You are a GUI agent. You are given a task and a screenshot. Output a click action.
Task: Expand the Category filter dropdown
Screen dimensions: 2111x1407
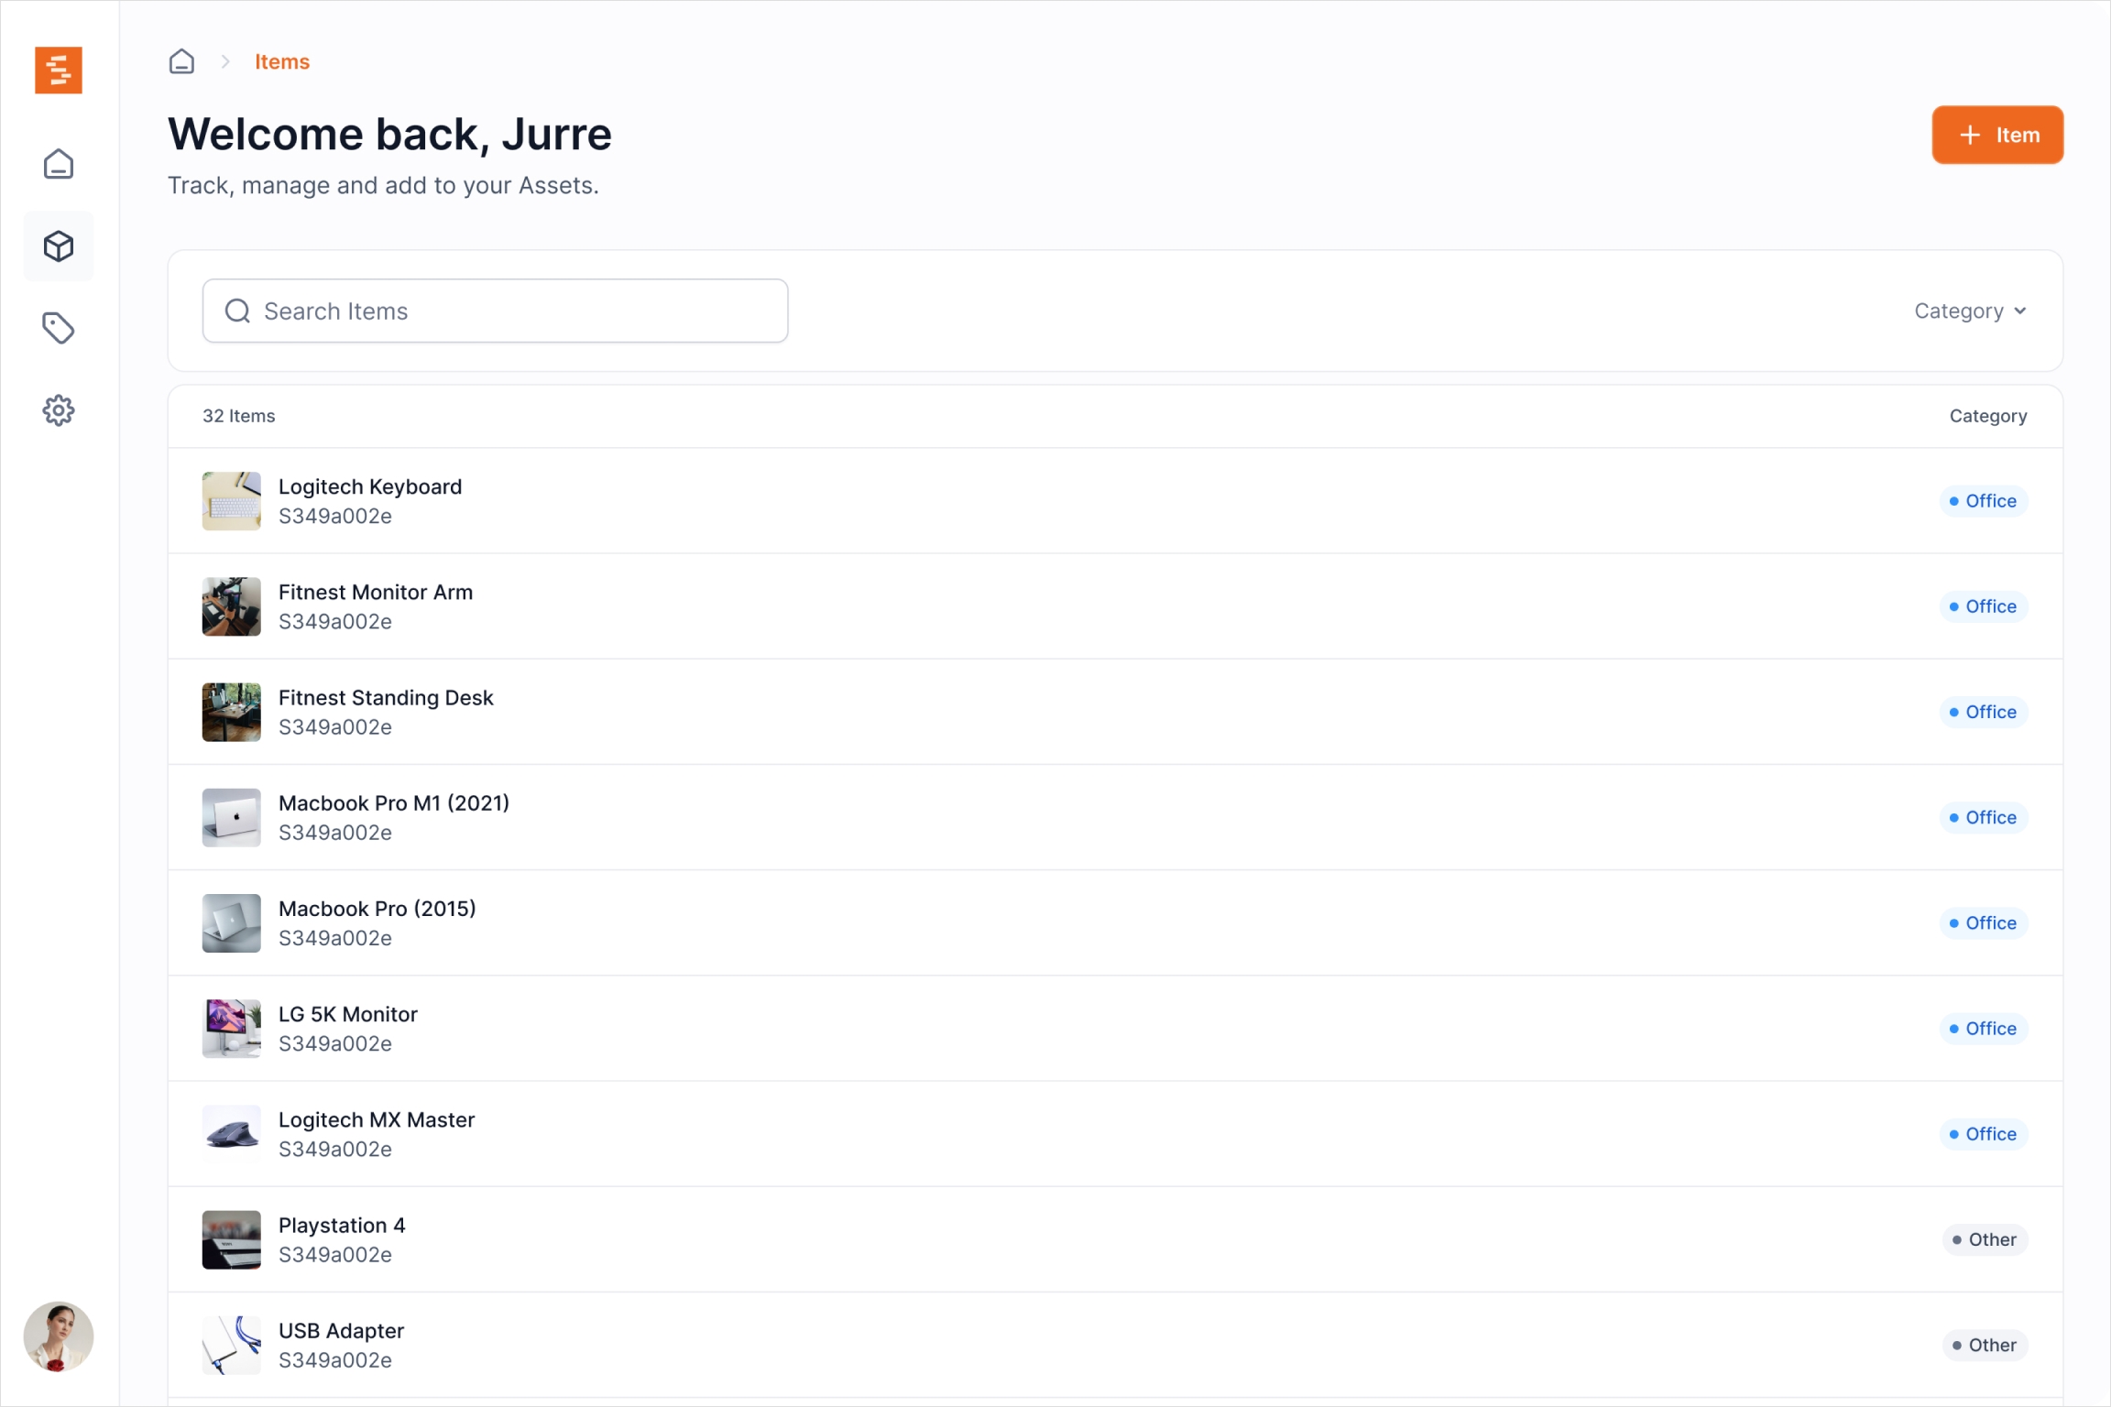[1970, 311]
